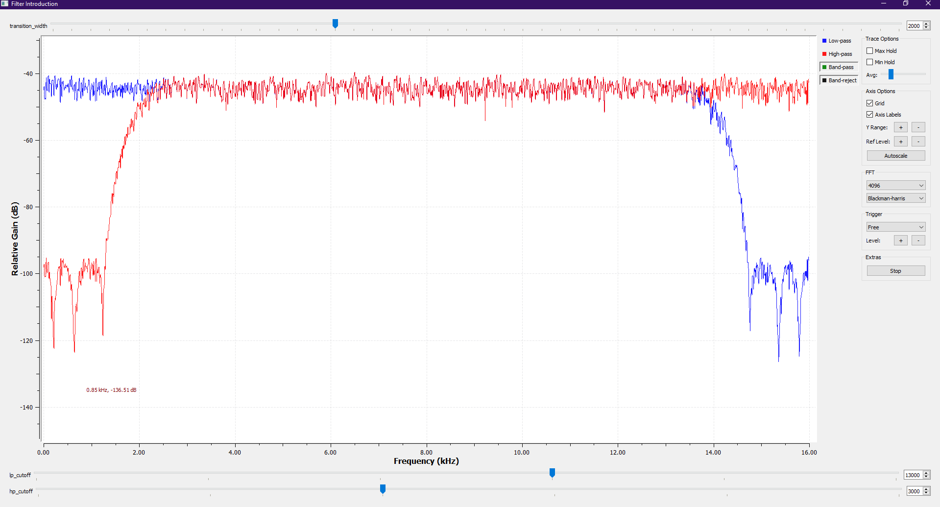Viewport: 940px width, 507px height.
Task: Enable the Max Hold option
Action: click(x=870, y=50)
